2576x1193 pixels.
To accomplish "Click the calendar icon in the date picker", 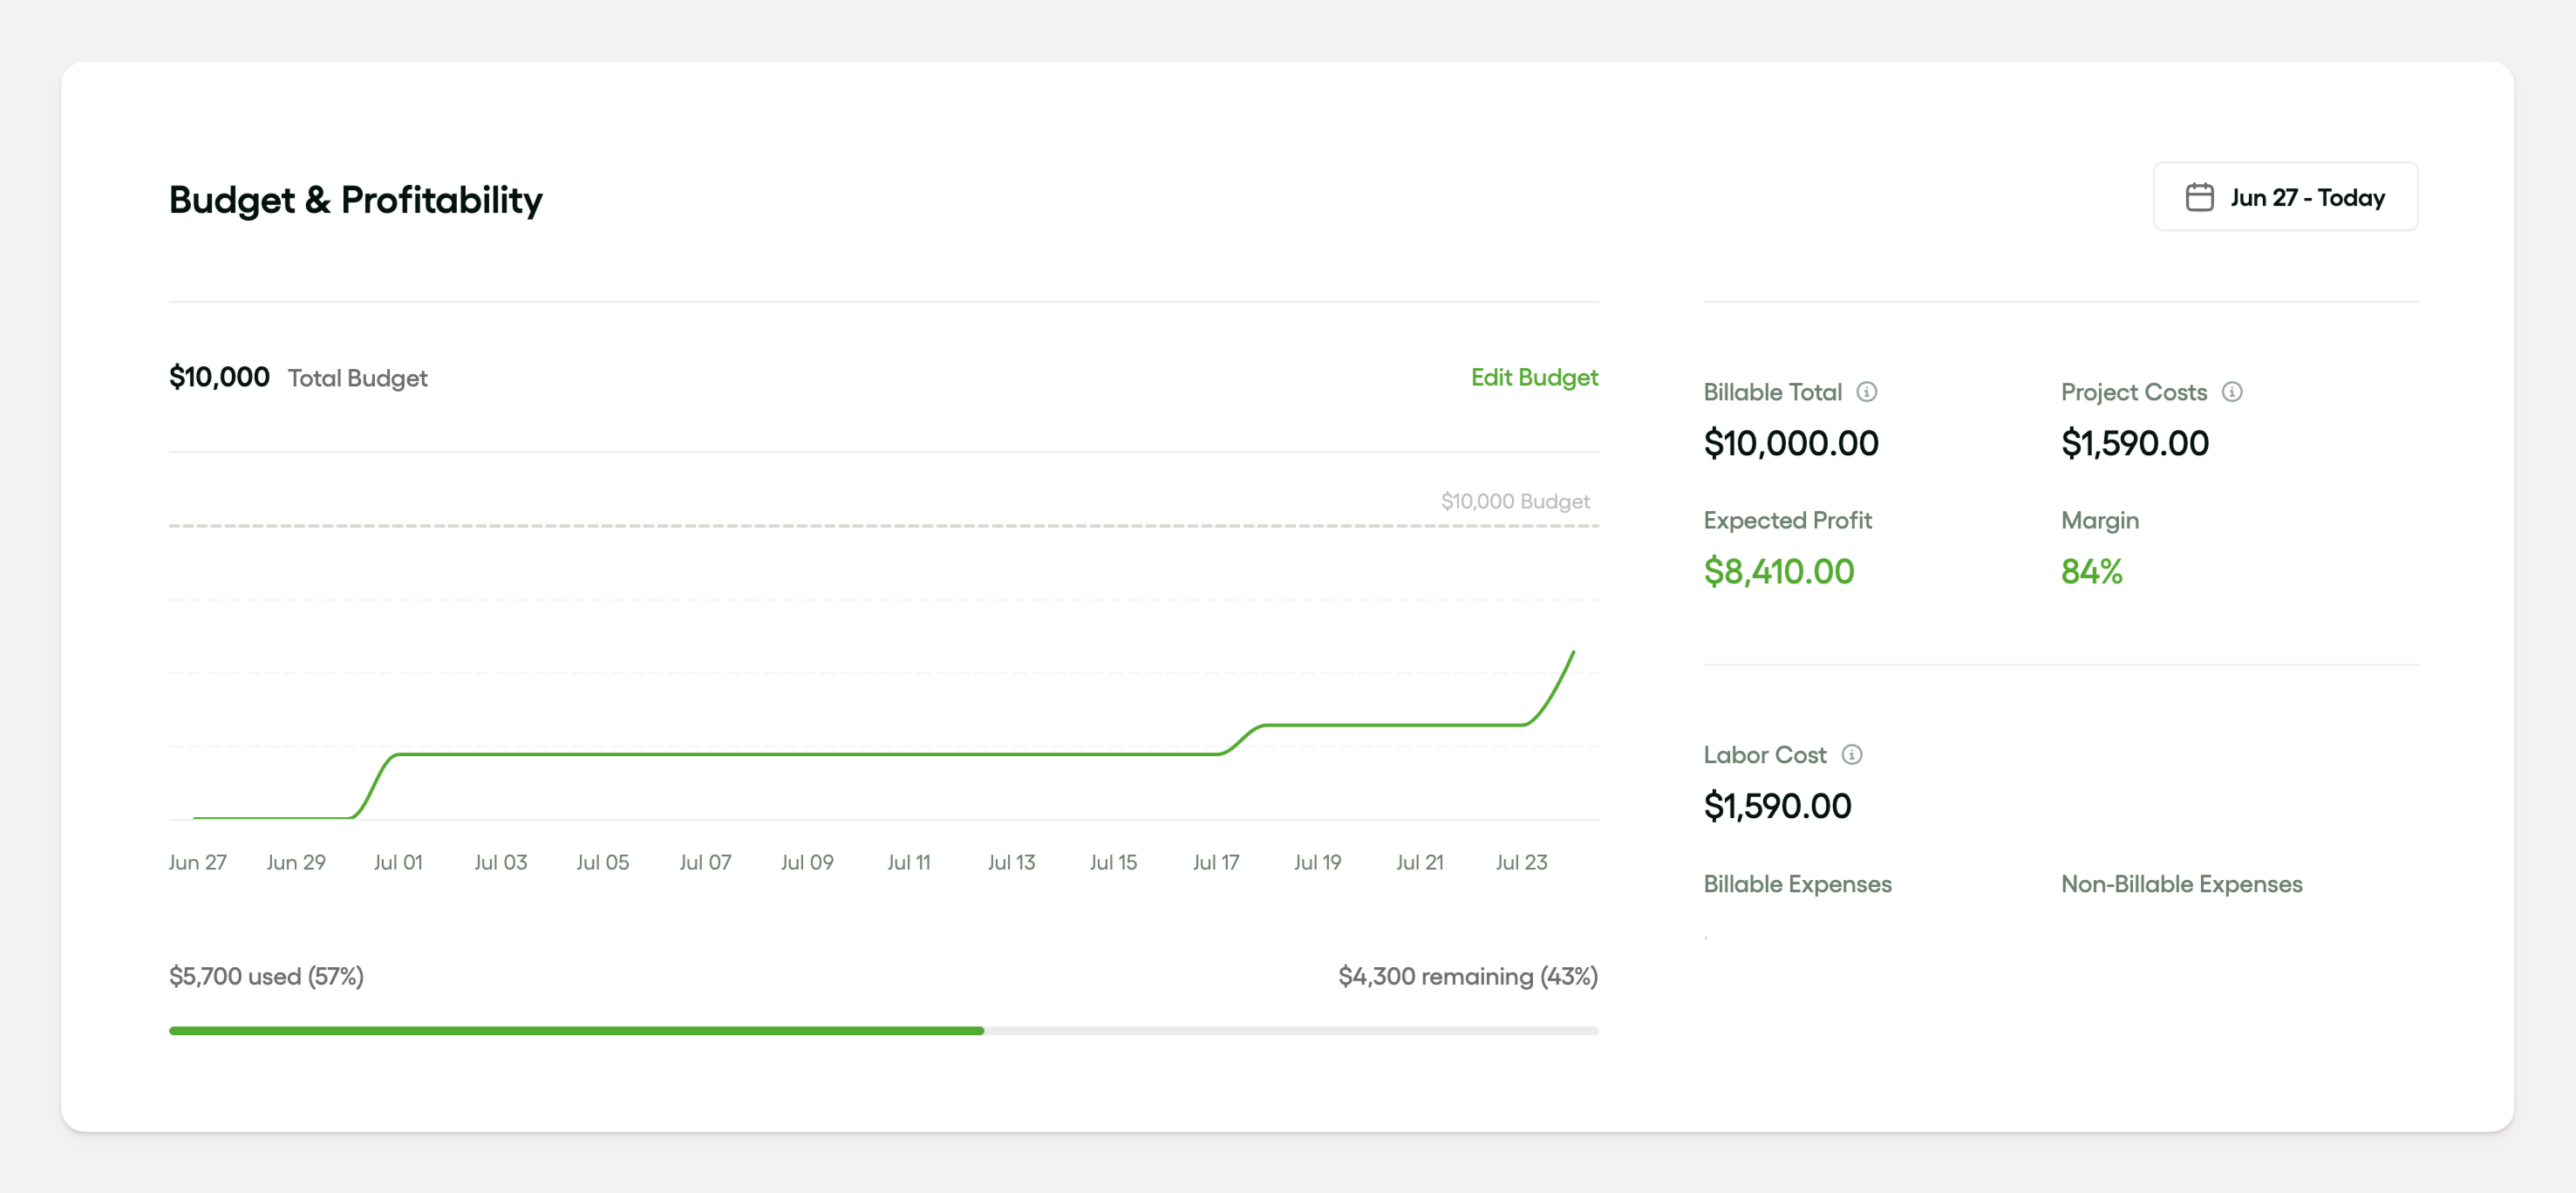I will [x=2199, y=197].
